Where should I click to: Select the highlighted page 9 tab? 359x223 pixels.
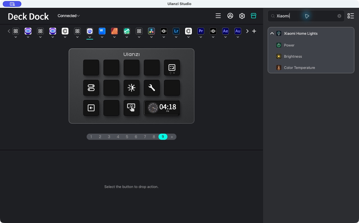pyautogui.click(x=163, y=137)
